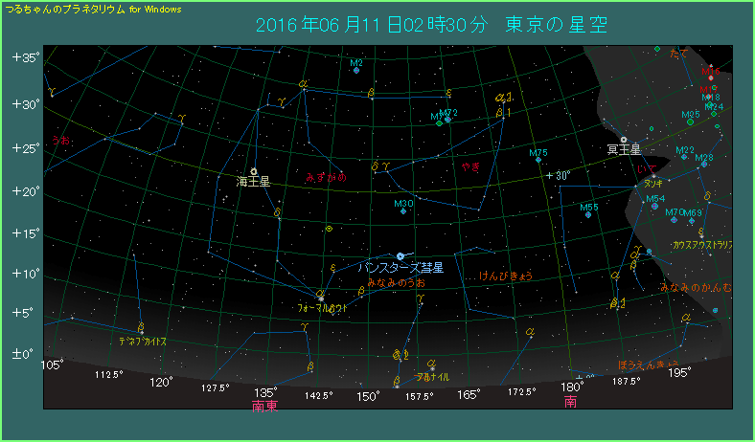
Task: Click the Pluto (冥王星) planet marker
Action: pyautogui.click(x=624, y=140)
